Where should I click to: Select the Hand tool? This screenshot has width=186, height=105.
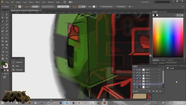(x=3, y=59)
